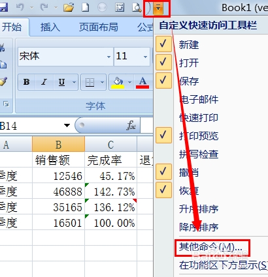268x277 pixels.
Task: Switch to the 插入 tab
Action: point(50,27)
